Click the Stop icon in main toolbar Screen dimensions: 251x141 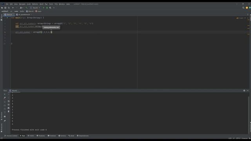pyautogui.click(x=54, y=8)
